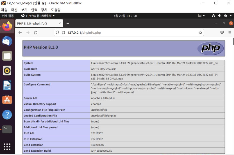Expand the Firefox 웹 브라우저 app menu
Screen dimensions: 234x155
(x=38, y=16)
